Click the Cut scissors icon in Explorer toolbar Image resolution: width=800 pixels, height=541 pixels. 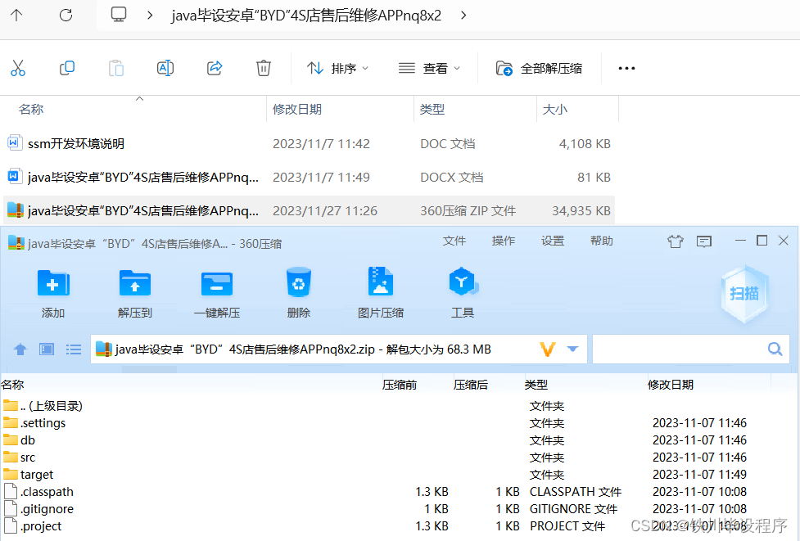click(18, 68)
